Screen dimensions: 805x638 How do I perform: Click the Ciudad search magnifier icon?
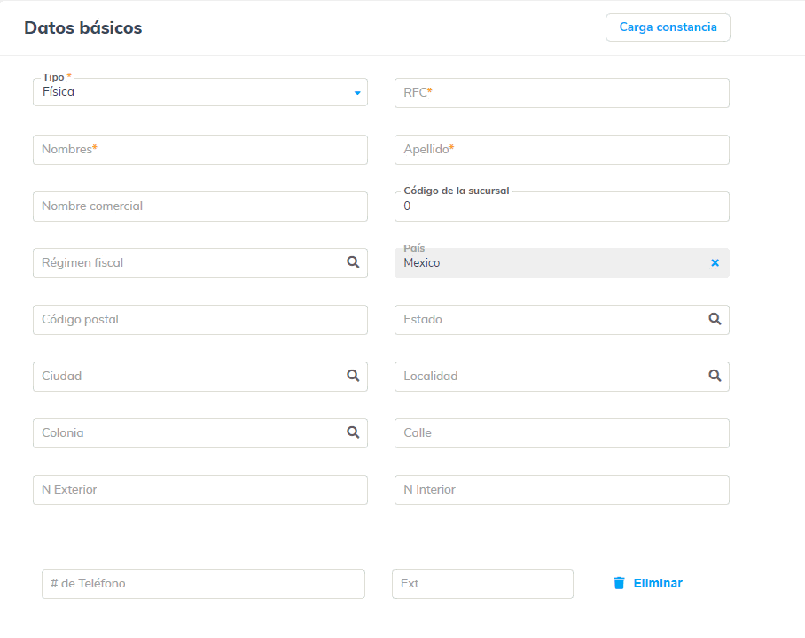click(353, 376)
